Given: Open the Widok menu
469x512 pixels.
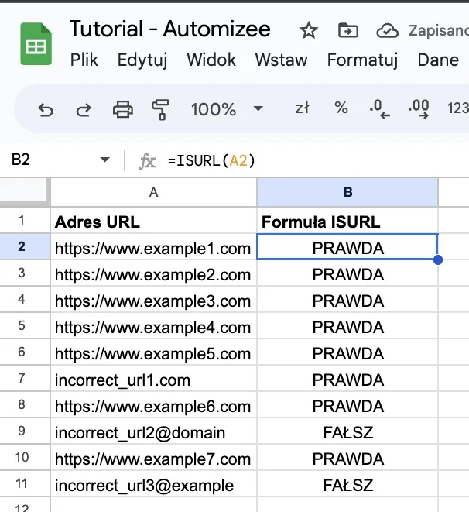Looking at the screenshot, I should point(211,60).
